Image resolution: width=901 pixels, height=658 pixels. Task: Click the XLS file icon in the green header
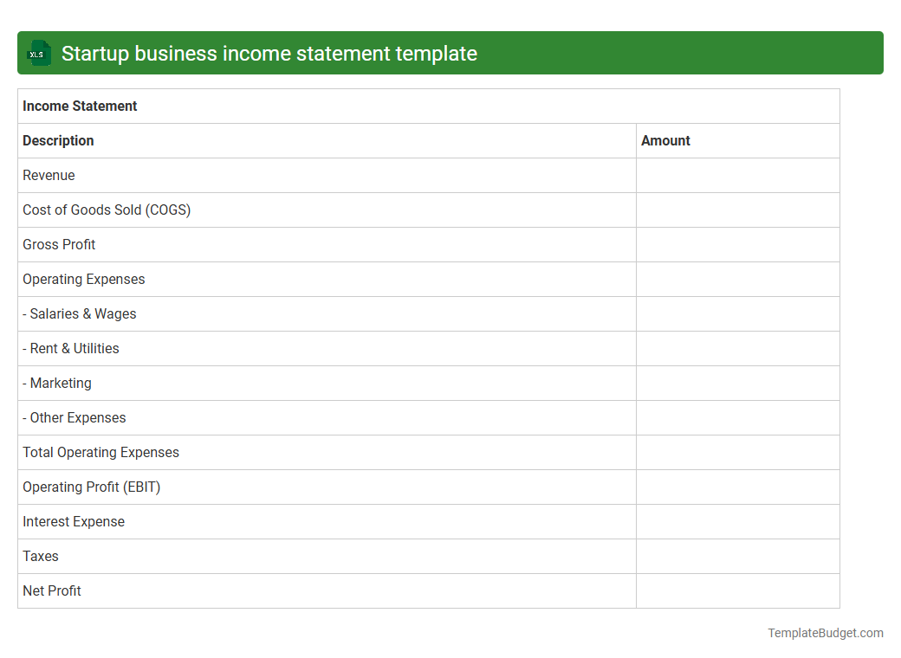(38, 53)
